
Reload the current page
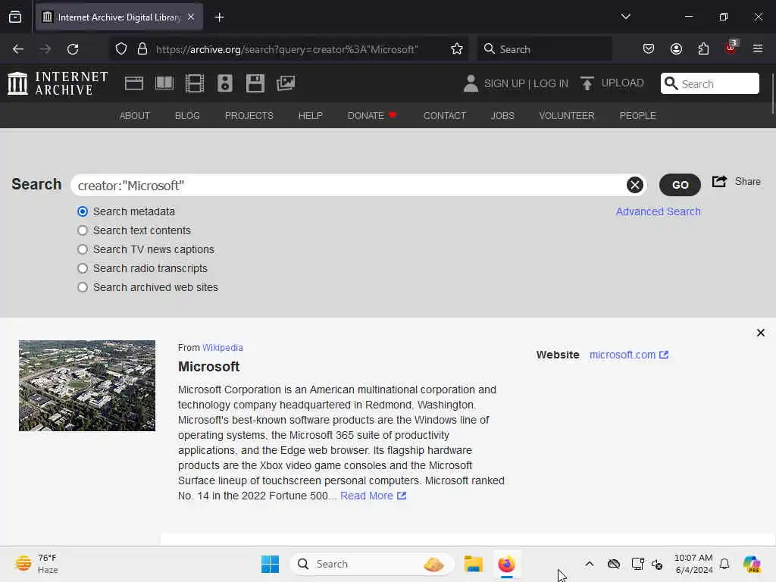[x=73, y=49]
